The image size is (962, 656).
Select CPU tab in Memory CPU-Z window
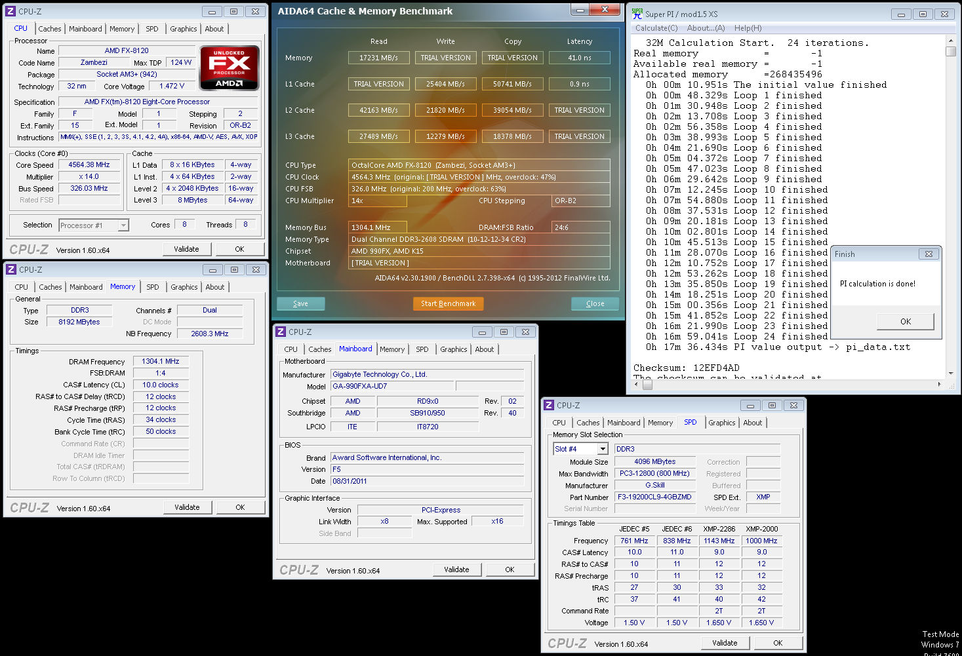pos(22,287)
